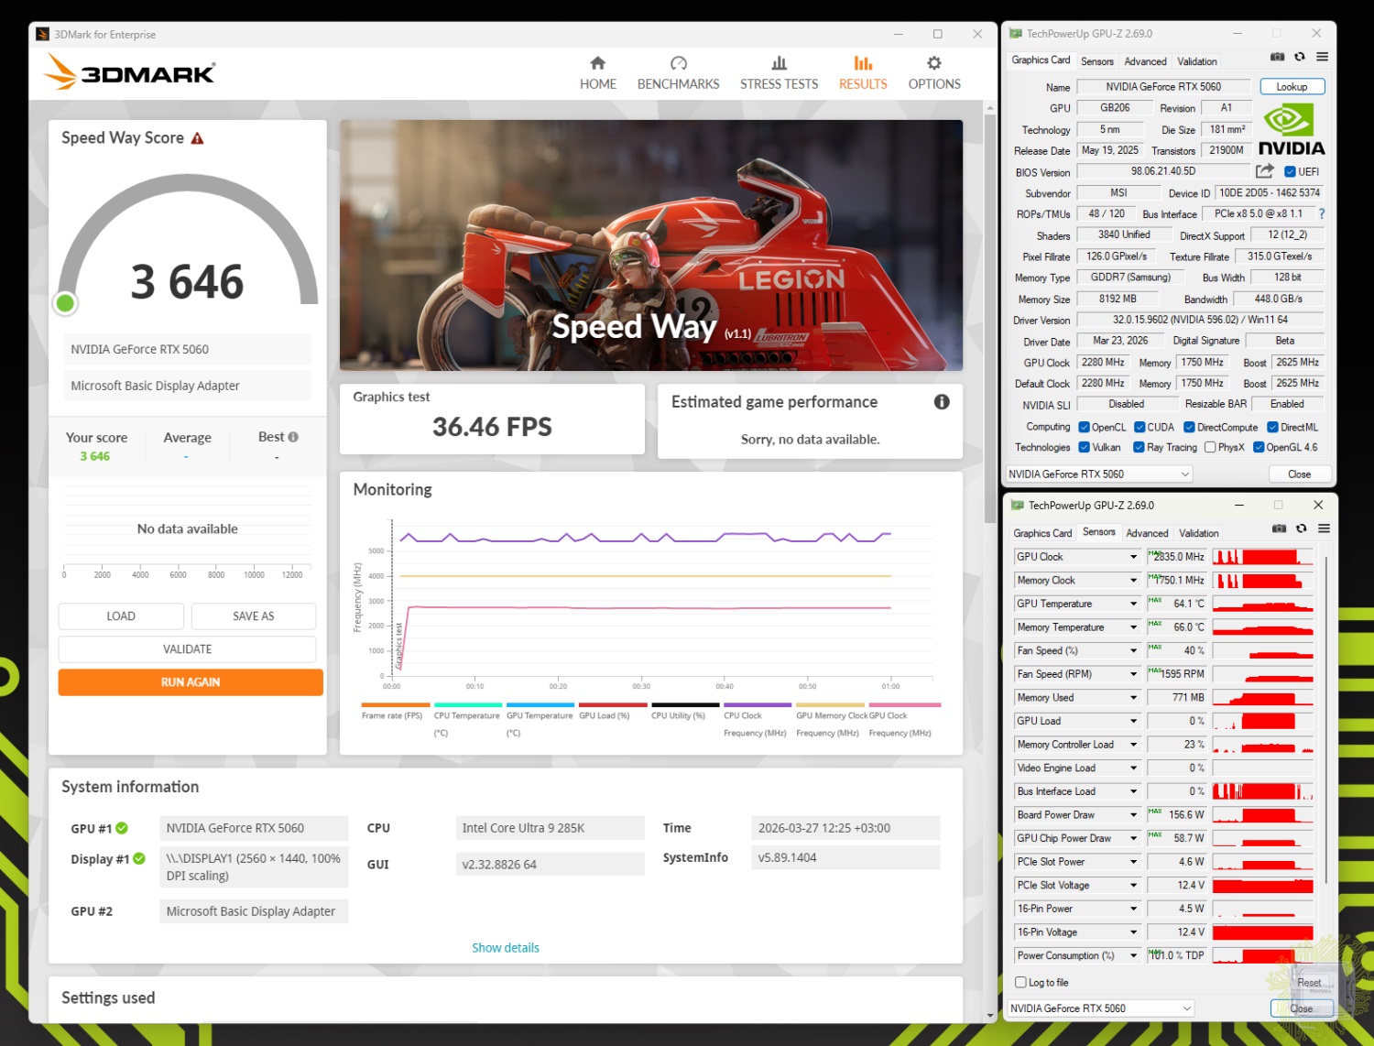
Task: Open the graphics card selector in top GPU-Z window
Action: coord(1098,474)
